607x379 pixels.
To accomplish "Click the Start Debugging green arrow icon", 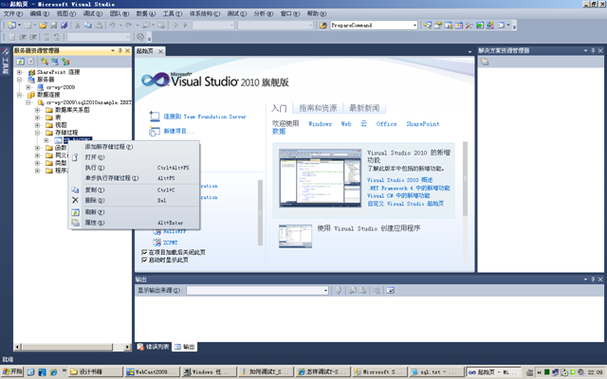I will pos(175,26).
